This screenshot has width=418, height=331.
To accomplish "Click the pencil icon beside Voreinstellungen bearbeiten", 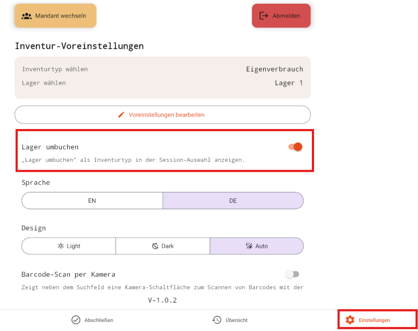I will pyautogui.click(x=121, y=115).
